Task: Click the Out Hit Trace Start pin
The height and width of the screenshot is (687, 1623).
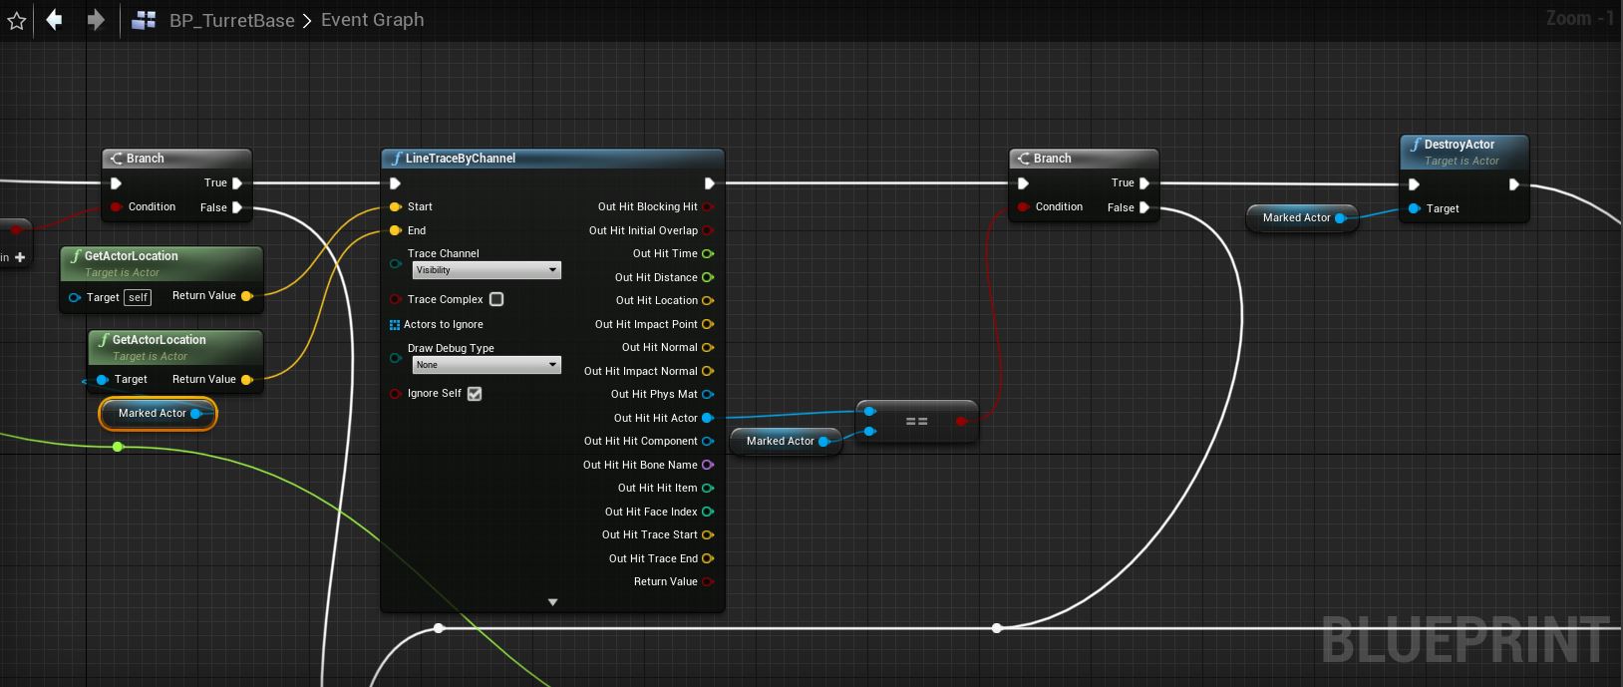Action: (708, 534)
